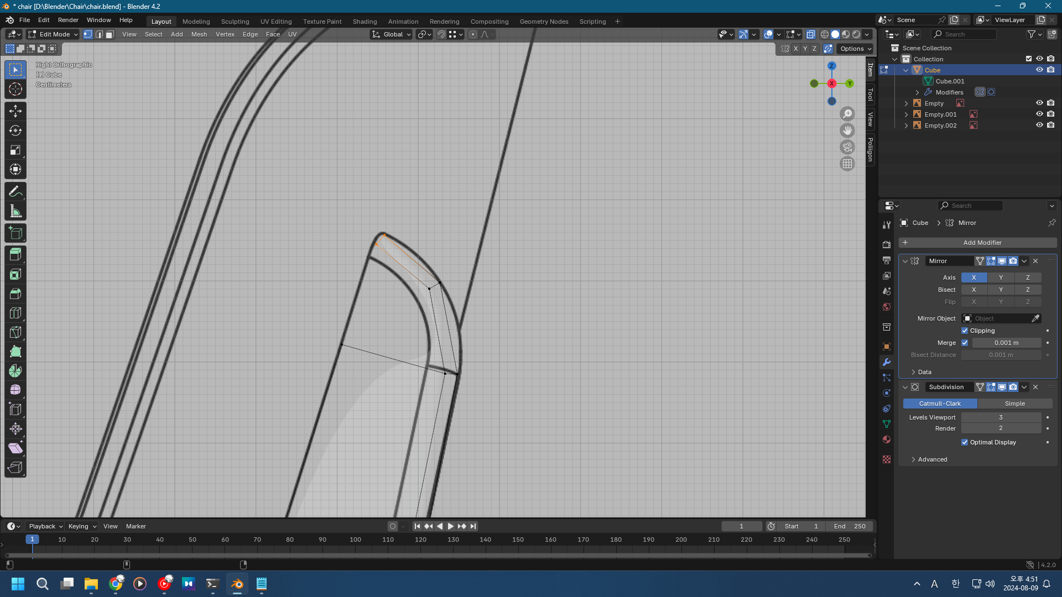
Task: Select the Smooth tool
Action: (15, 390)
